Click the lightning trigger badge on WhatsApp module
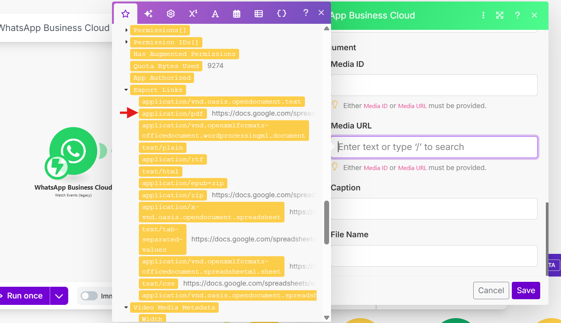Viewport: 561px width, 323px height. click(x=57, y=167)
